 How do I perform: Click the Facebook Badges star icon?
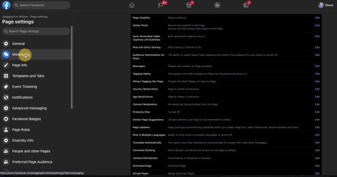point(6,119)
